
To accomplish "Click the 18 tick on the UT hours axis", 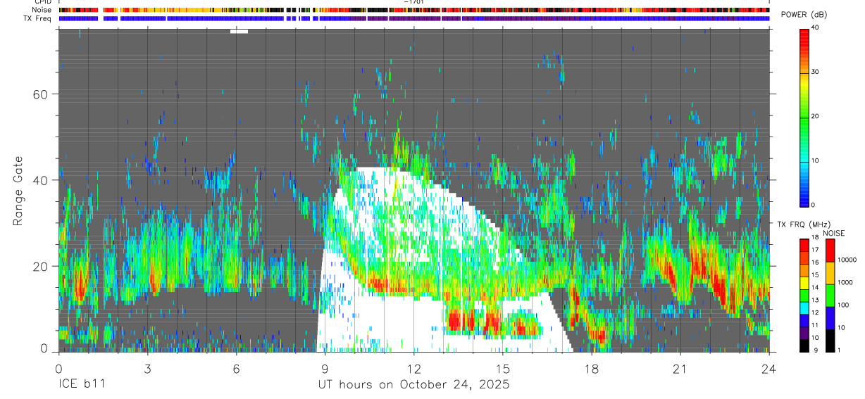I will point(591,368).
